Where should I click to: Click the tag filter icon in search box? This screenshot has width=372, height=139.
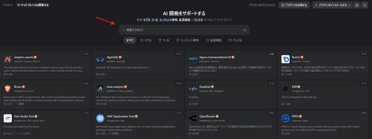pos(245,30)
